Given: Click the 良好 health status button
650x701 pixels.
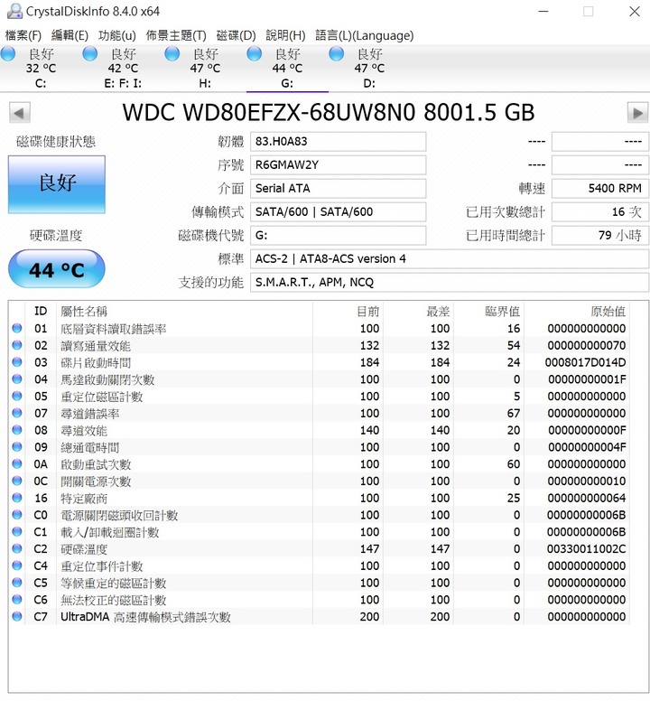Looking at the screenshot, I should (x=57, y=184).
